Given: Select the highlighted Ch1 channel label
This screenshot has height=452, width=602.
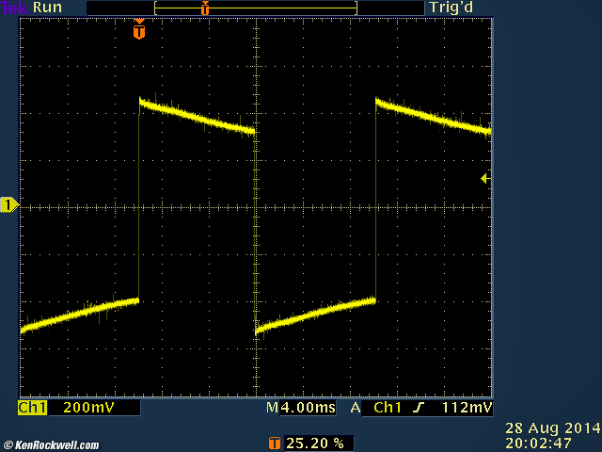Looking at the screenshot, I should point(32,408).
